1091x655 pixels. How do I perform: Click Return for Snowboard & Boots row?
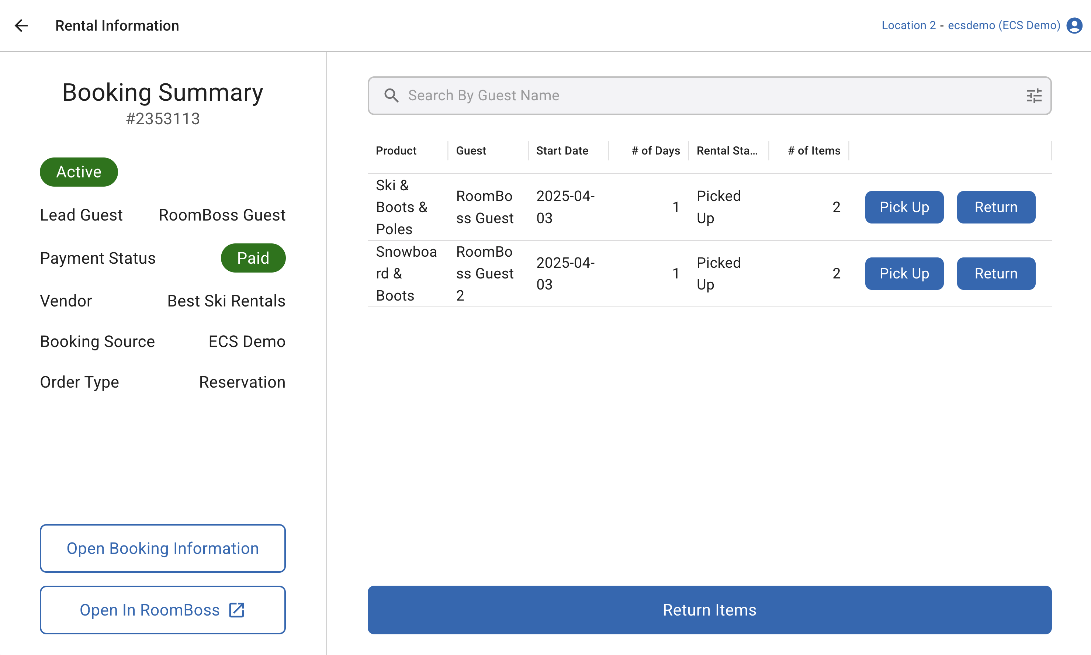[x=996, y=274]
